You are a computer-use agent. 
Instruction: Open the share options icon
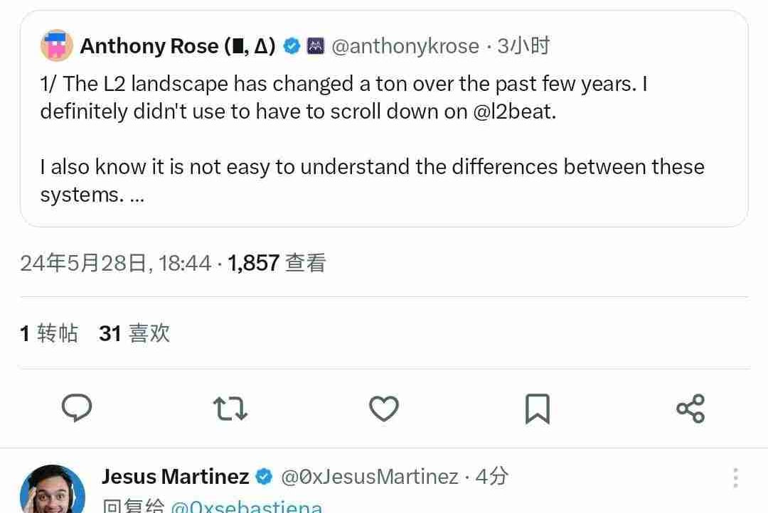tap(690, 409)
